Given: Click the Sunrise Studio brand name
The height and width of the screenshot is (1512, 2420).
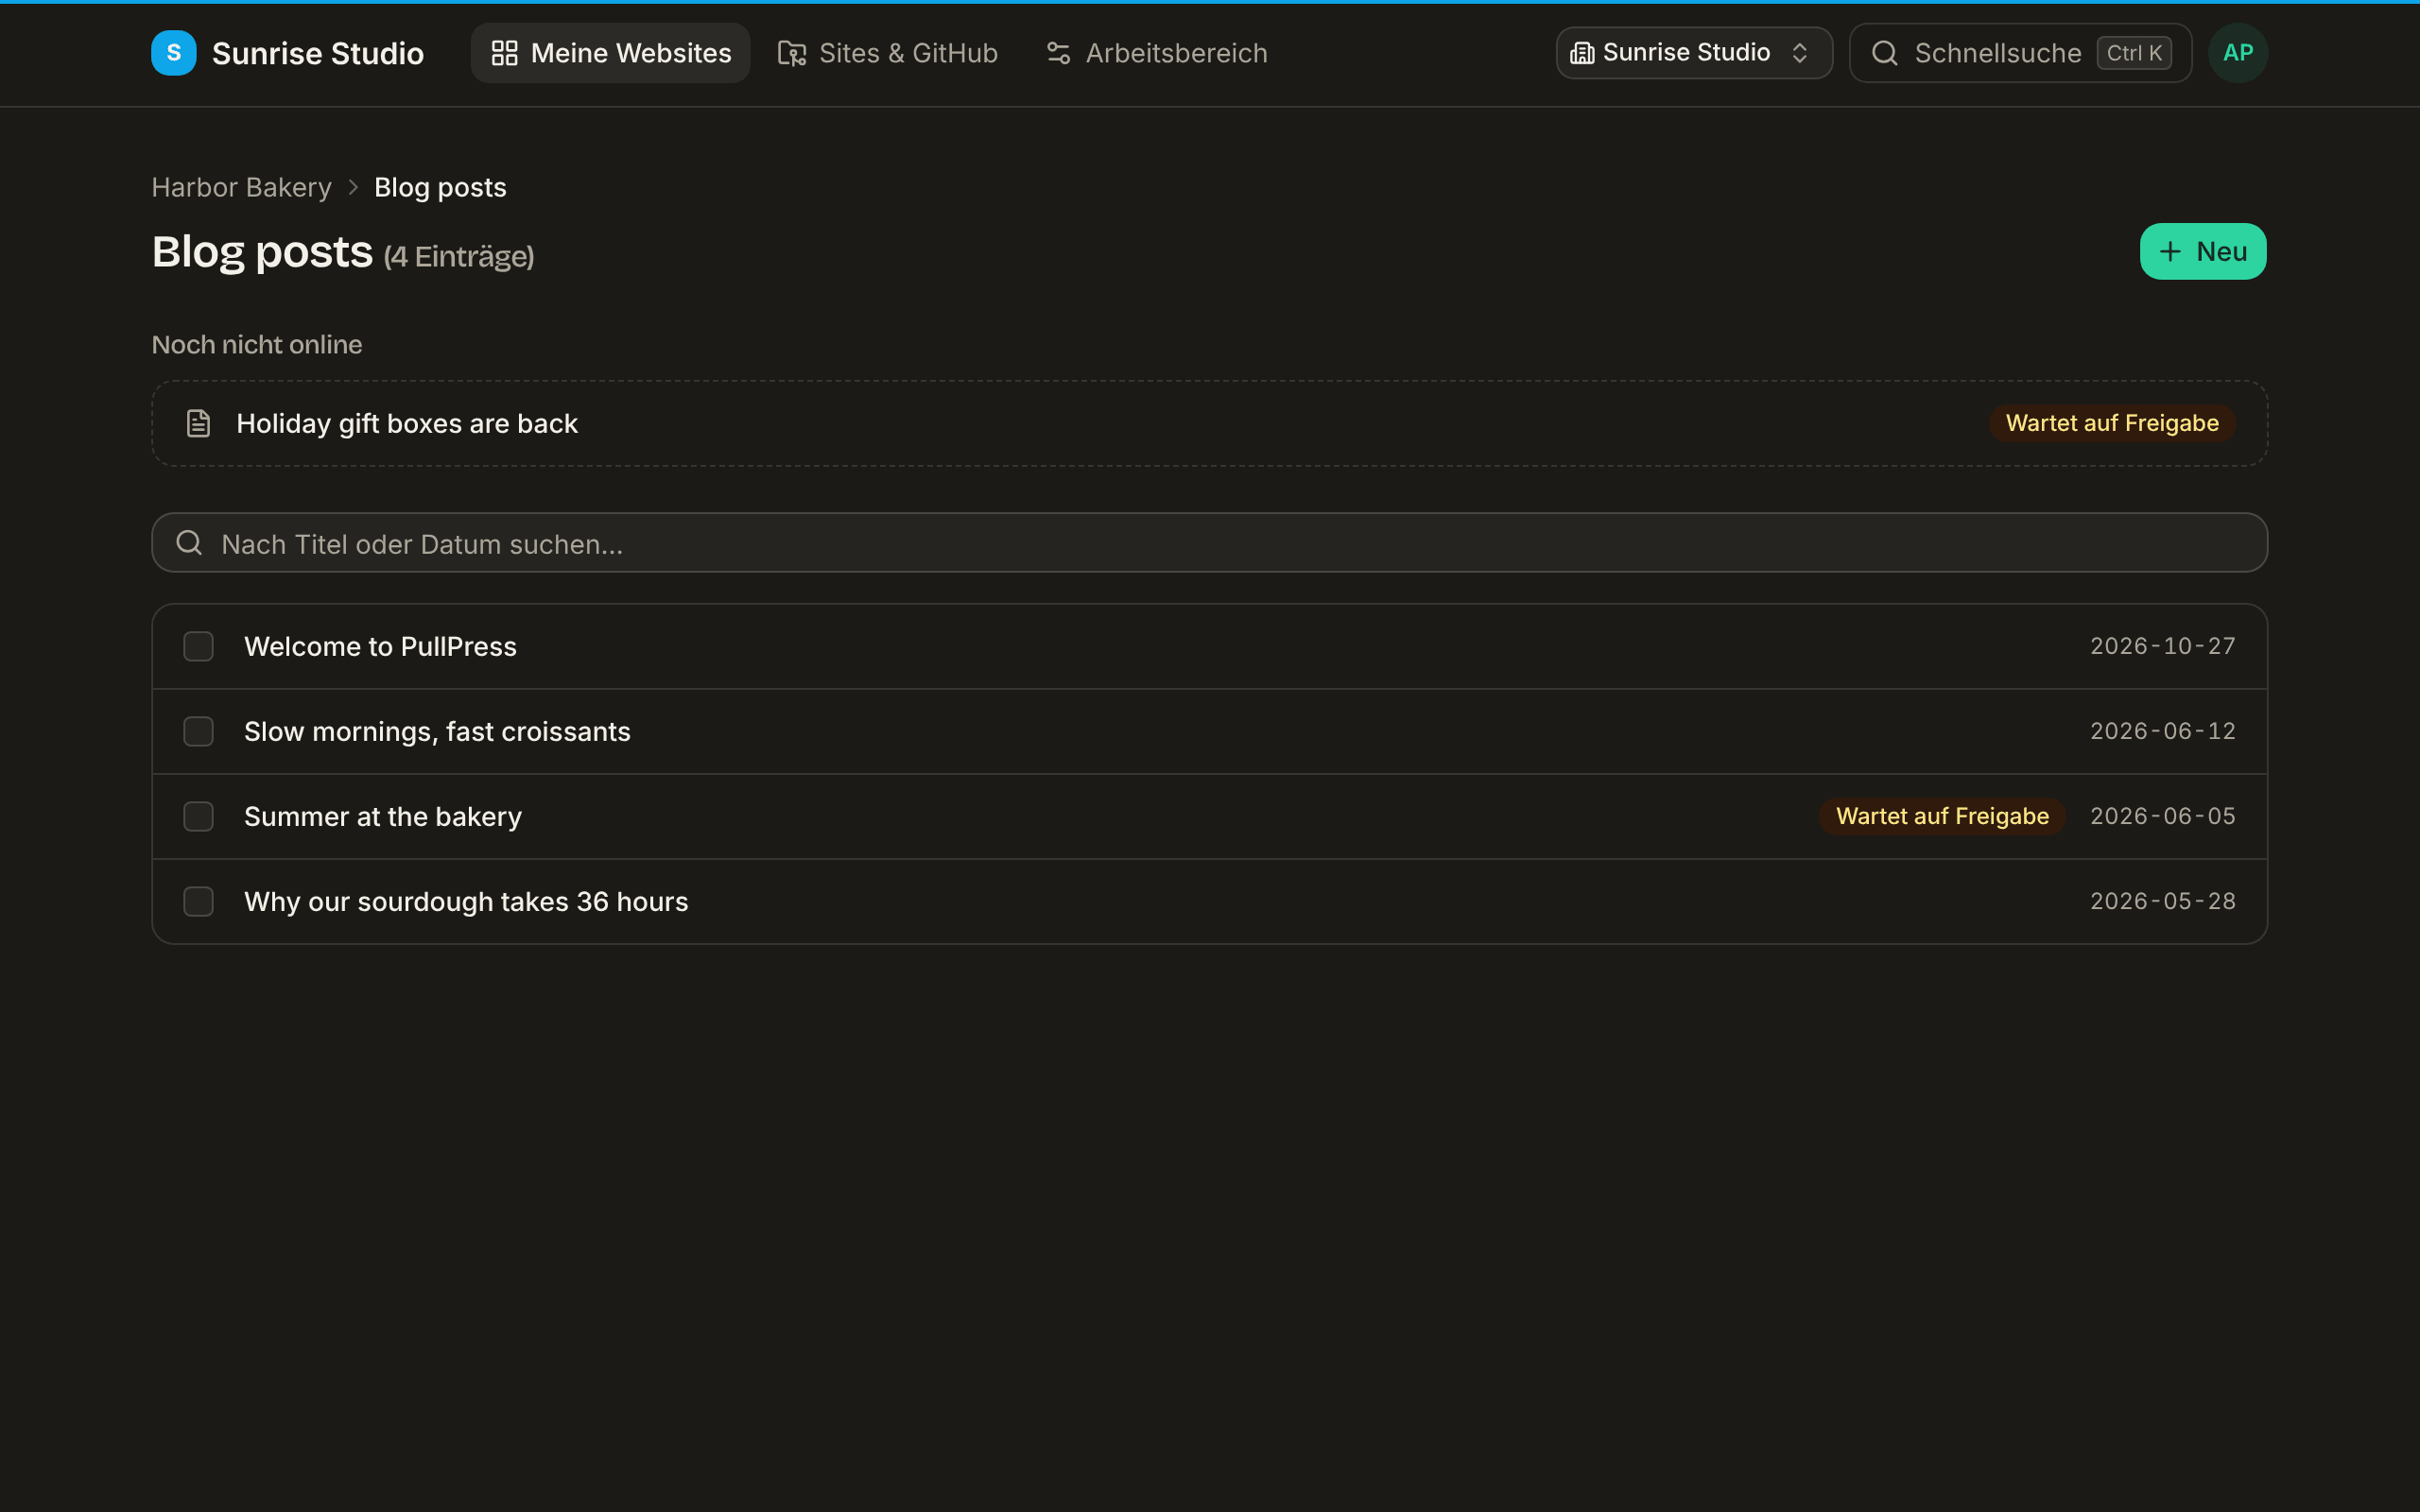Looking at the screenshot, I should [318, 53].
